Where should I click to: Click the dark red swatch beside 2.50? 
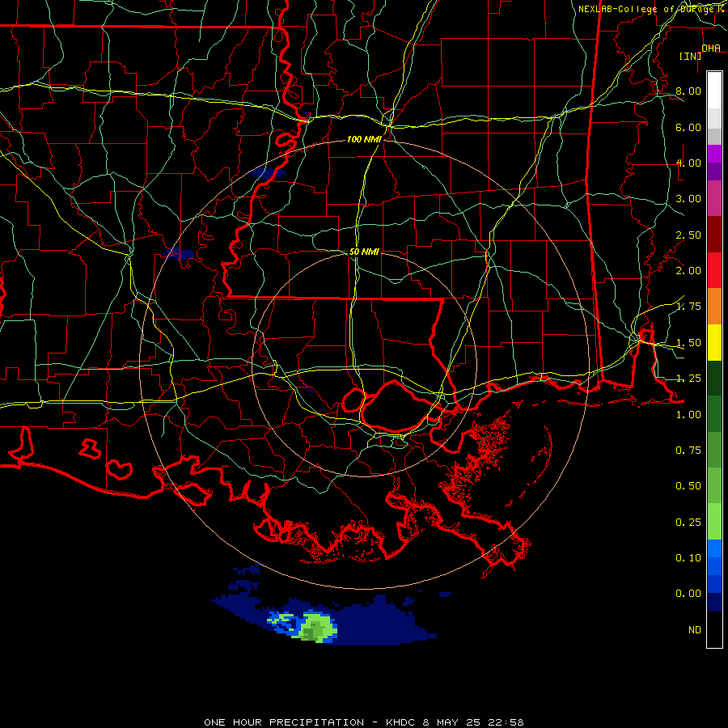pos(714,235)
